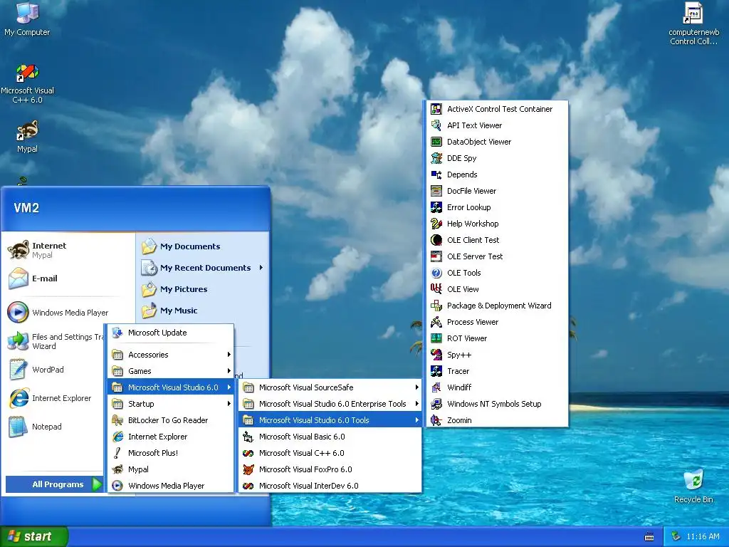Open computernewb Control Coll... desktop file
The width and height of the screenshot is (729, 547).
pyautogui.click(x=693, y=24)
